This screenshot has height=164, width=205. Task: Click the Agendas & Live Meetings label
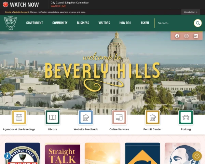(x=19, y=129)
